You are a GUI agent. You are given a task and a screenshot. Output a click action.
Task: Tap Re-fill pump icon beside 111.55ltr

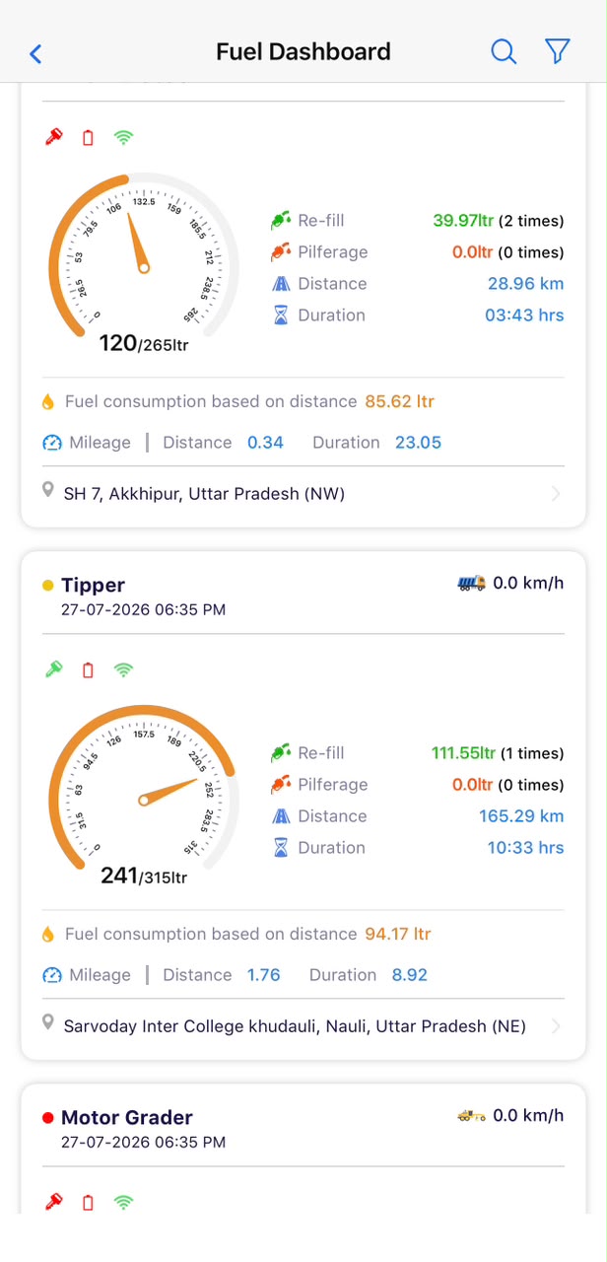[x=281, y=752]
